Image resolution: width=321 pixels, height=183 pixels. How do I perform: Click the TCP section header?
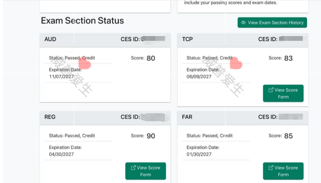(x=243, y=39)
